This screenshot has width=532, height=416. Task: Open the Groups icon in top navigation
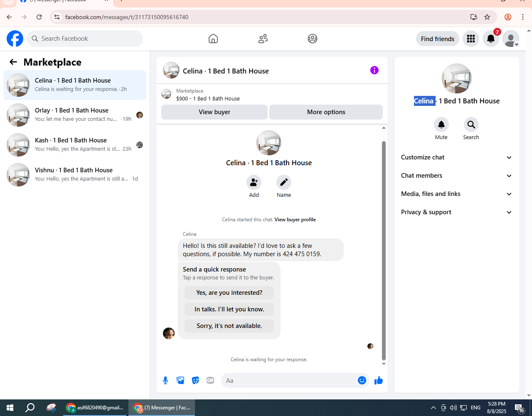(x=313, y=39)
